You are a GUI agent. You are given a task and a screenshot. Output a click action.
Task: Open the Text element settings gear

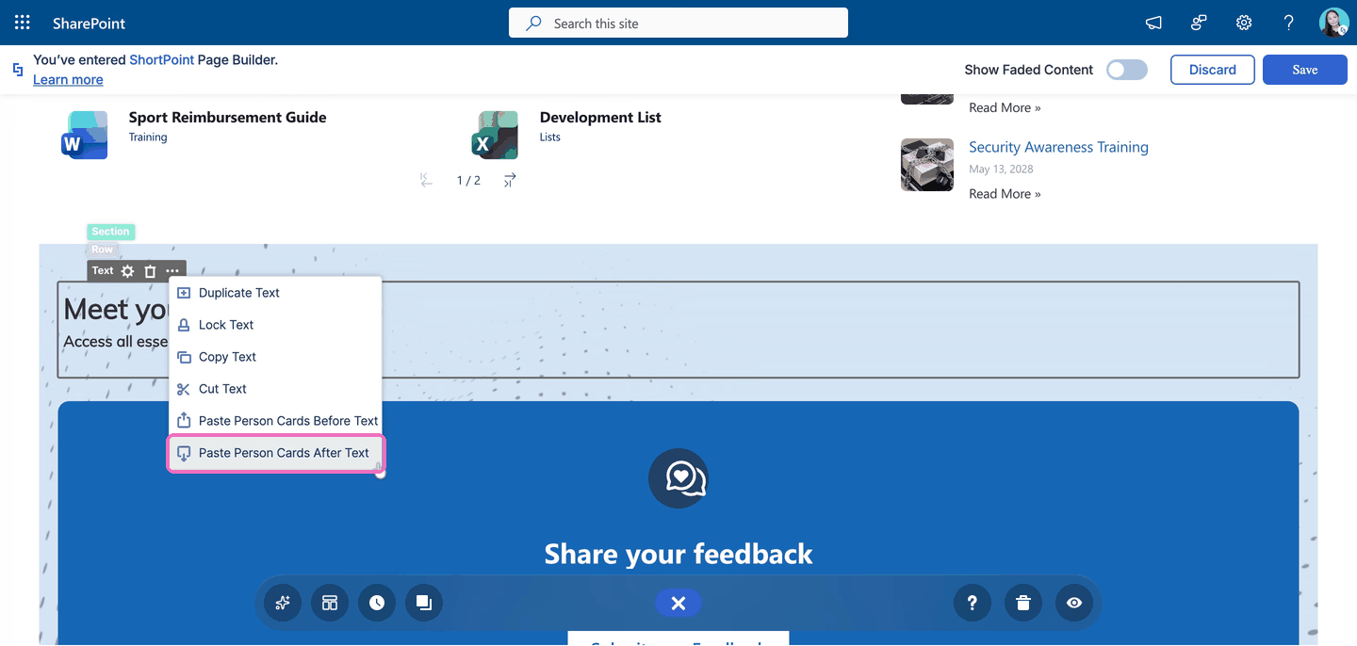point(128,271)
